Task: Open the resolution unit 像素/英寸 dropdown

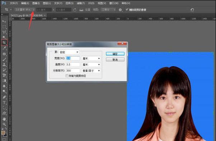Action: coord(91,70)
